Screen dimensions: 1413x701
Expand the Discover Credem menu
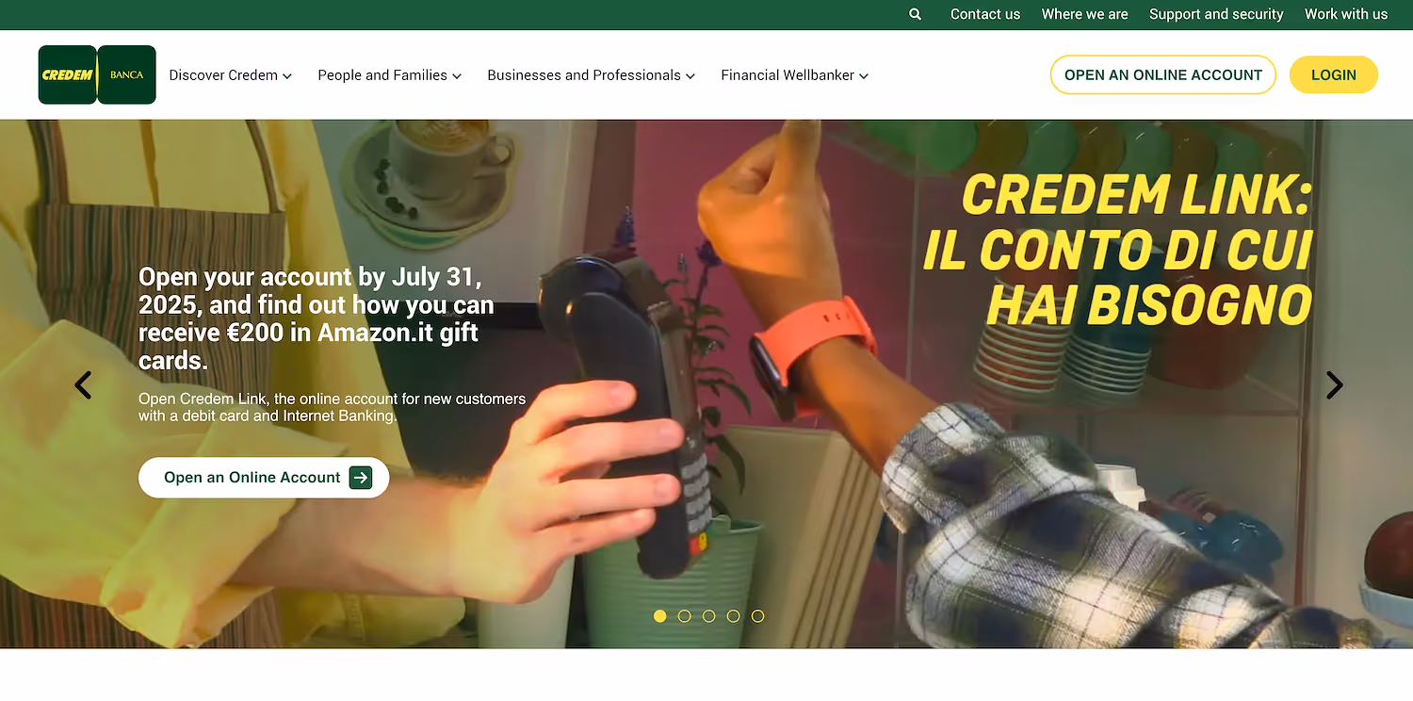(231, 75)
